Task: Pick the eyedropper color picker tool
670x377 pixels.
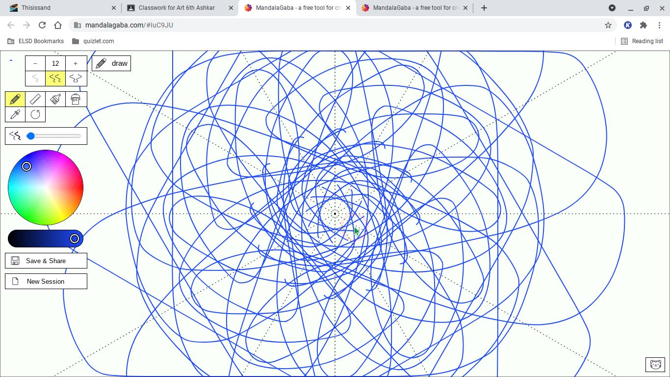Action: point(15,114)
